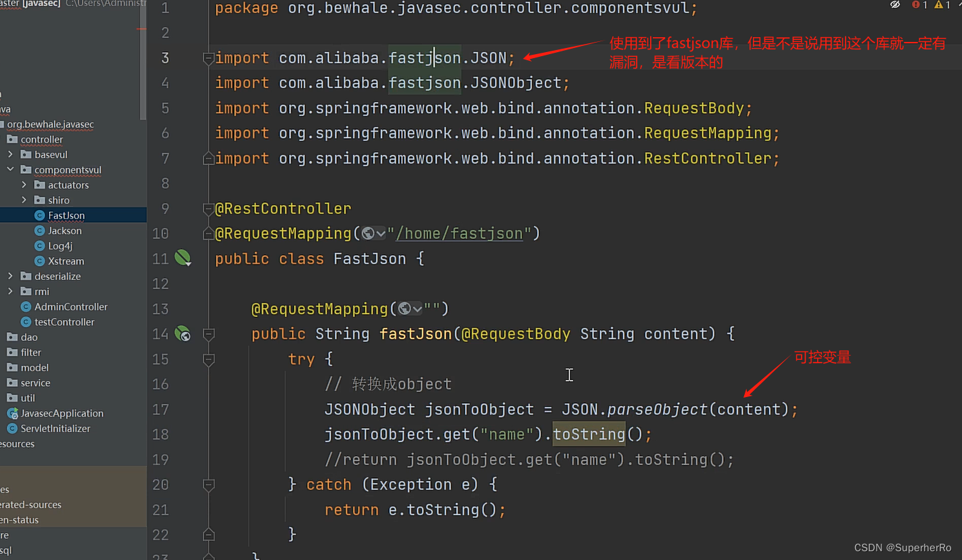Click the model package folder icon
Screen dimensions: 962x560
12,367
